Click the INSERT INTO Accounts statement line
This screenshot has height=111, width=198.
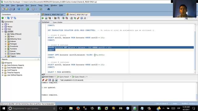click(x=76, y=55)
